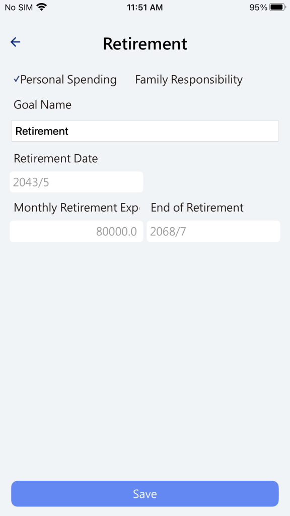Tap the 11:51 AM clock

(x=145, y=7)
